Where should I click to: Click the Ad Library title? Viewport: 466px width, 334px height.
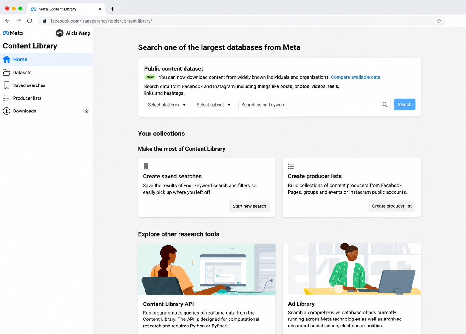(301, 304)
